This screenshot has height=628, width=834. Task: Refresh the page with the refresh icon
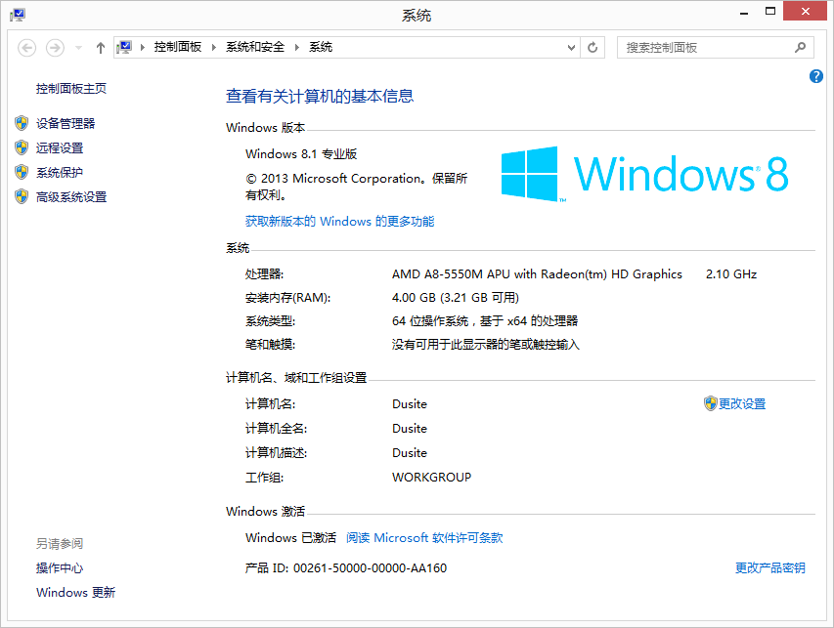(x=593, y=47)
